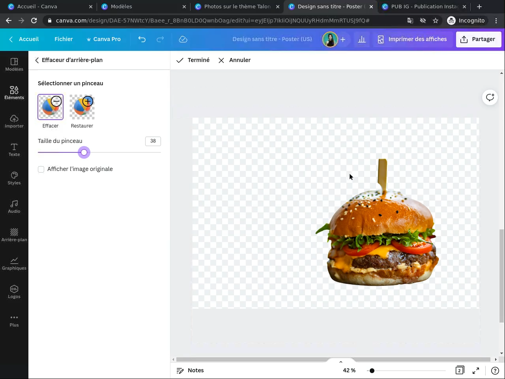Reload the browser page
This screenshot has width=505, height=379.
[34, 21]
